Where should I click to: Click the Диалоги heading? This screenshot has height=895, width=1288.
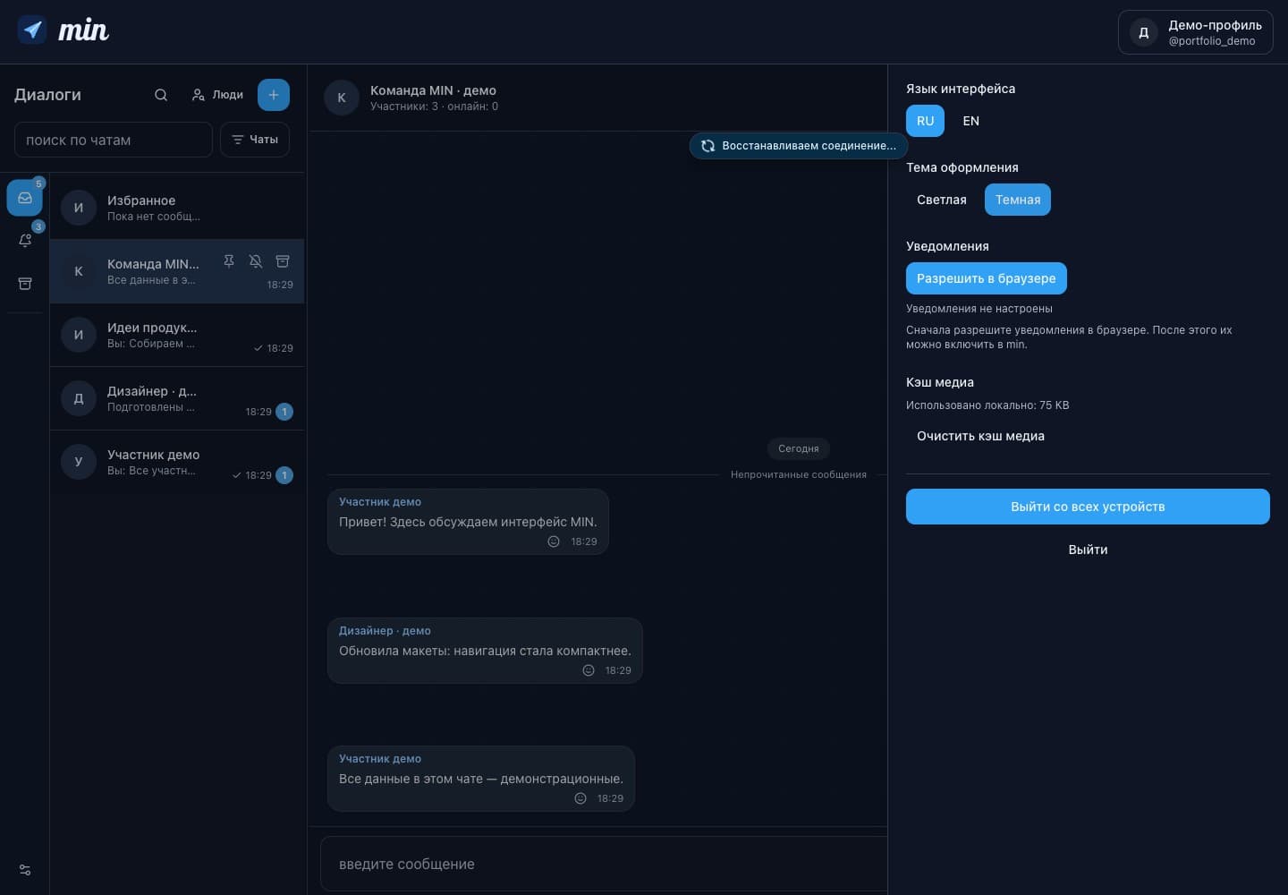pos(47,95)
